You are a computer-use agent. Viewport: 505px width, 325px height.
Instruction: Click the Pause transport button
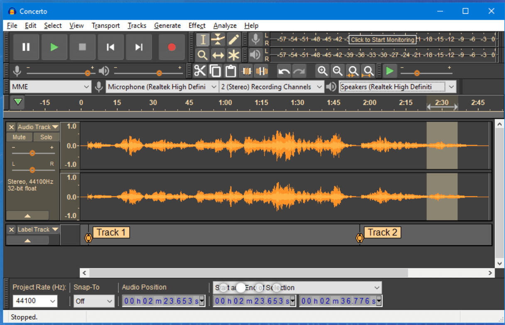pos(26,47)
